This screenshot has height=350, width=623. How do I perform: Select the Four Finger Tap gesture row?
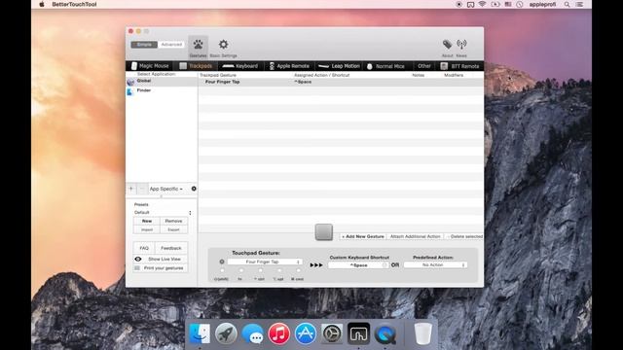pyautogui.click(x=341, y=82)
